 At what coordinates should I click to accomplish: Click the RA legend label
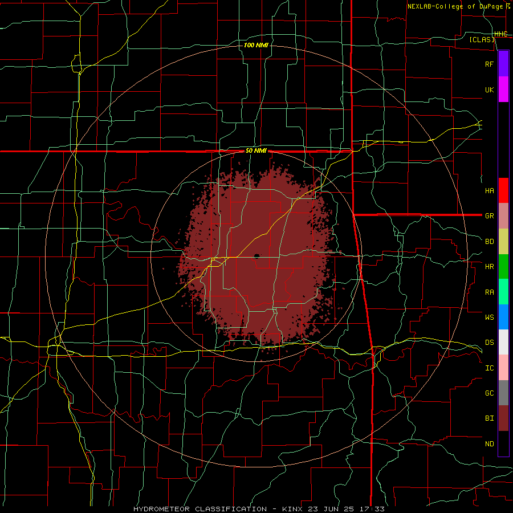coord(490,292)
